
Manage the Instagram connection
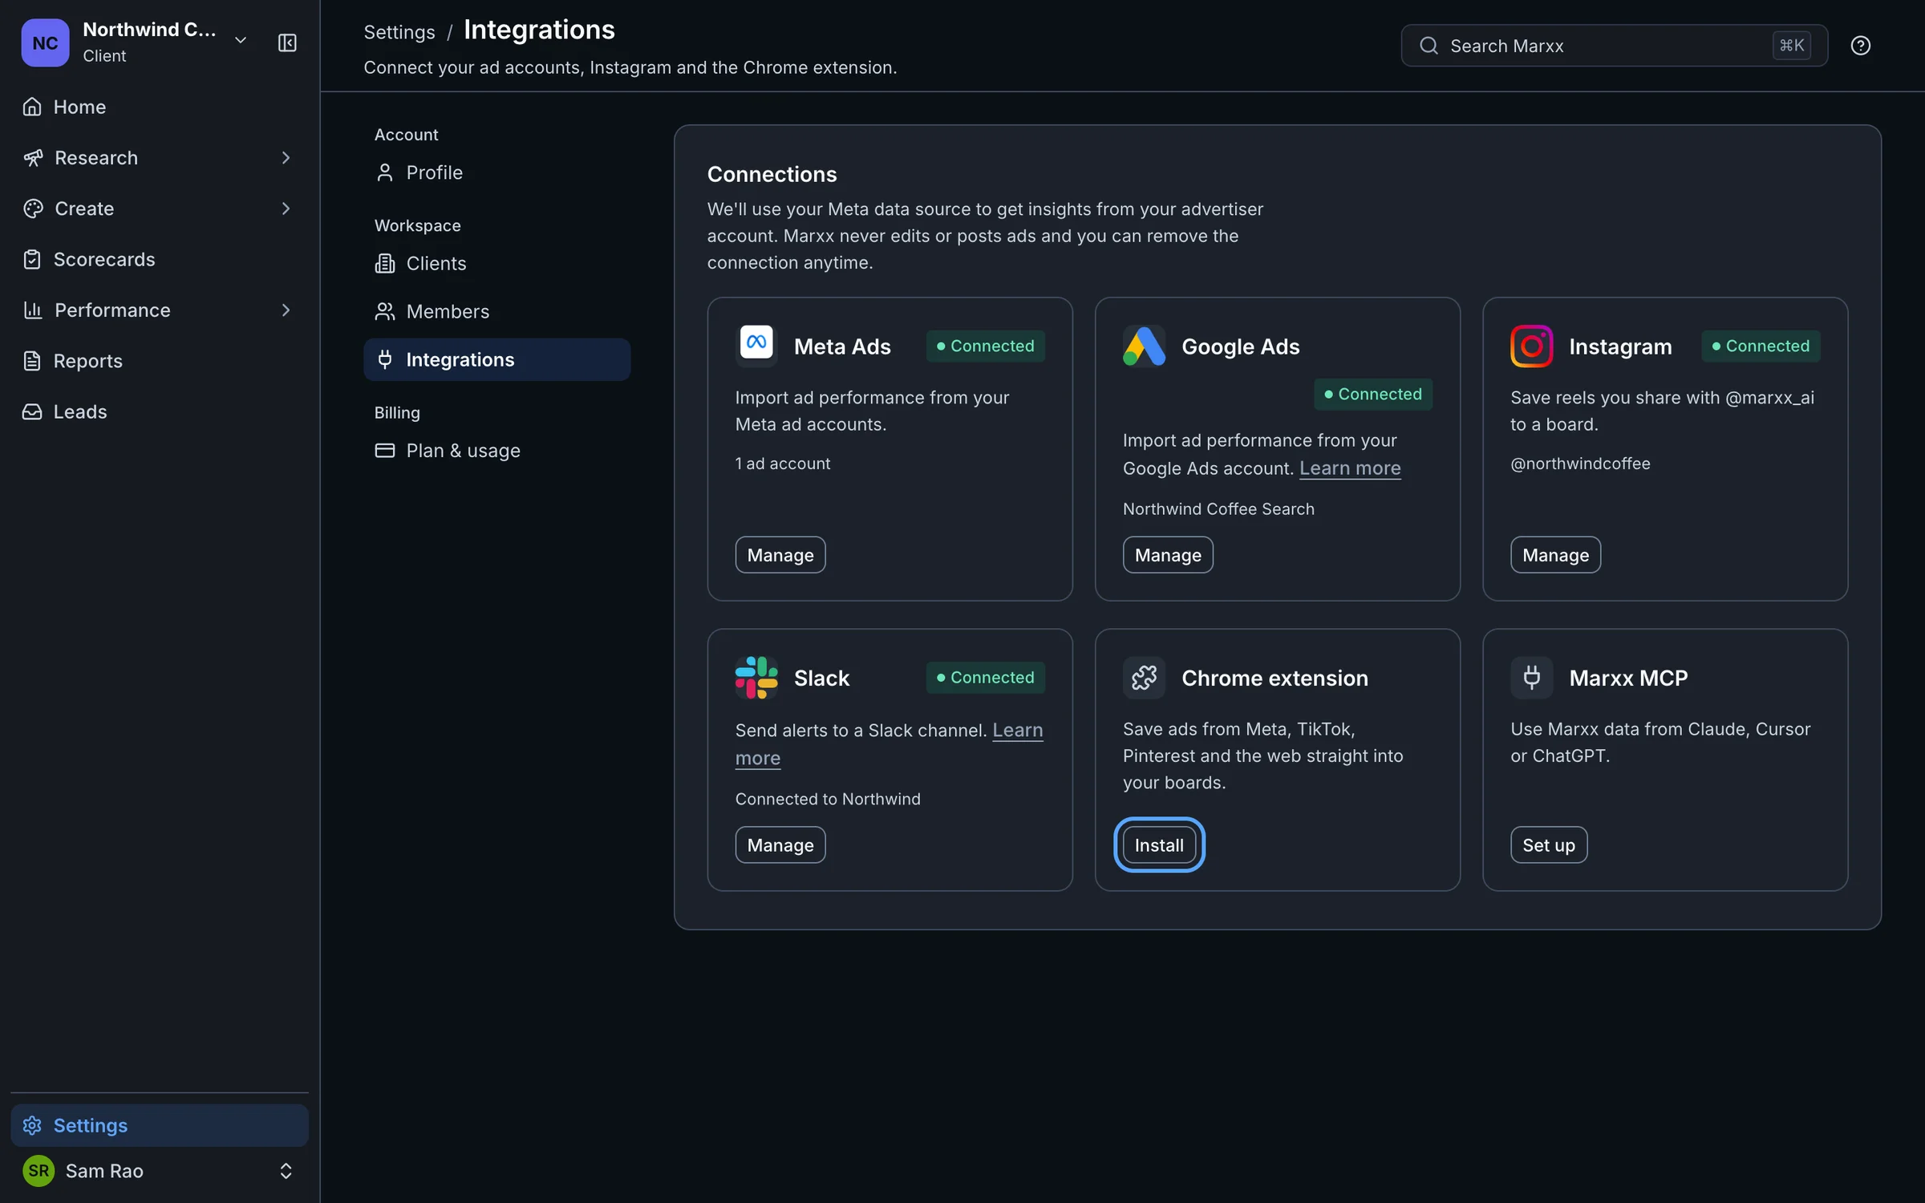pyautogui.click(x=1555, y=555)
